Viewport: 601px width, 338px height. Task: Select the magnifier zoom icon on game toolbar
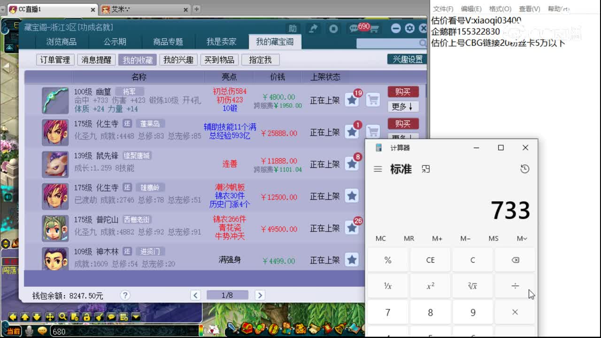pos(62,317)
